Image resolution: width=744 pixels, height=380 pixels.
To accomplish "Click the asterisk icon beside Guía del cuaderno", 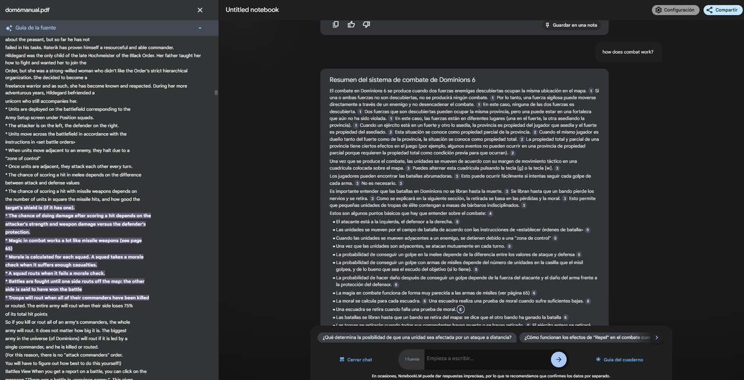I will click(x=598, y=360).
